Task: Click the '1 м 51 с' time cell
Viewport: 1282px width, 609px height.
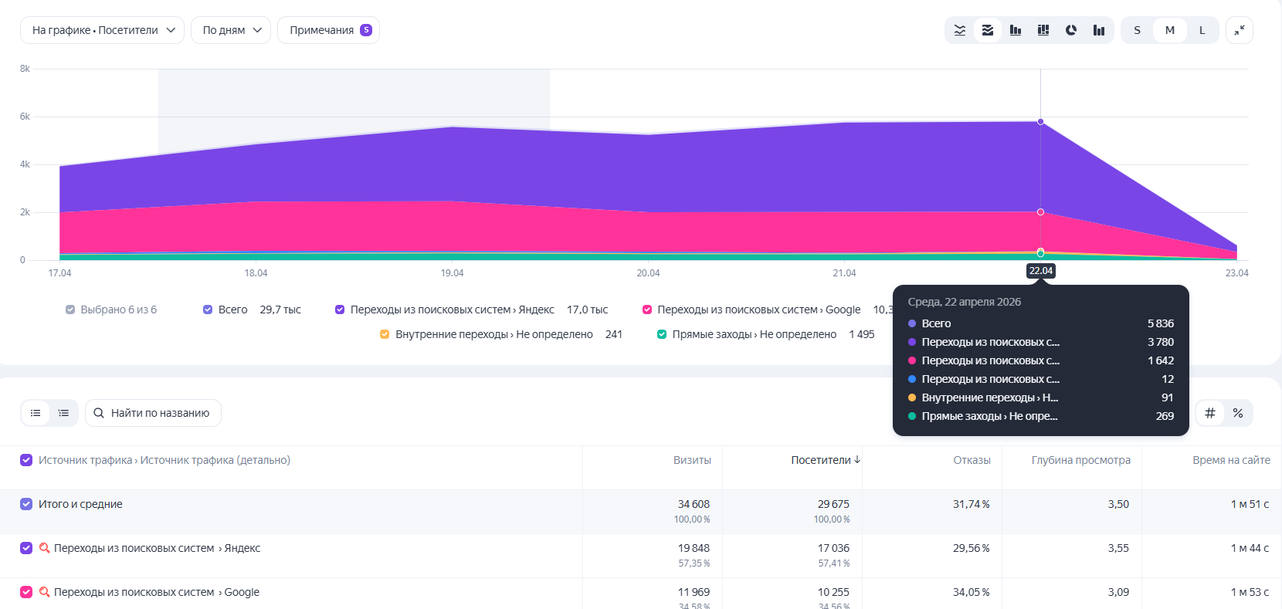Action: tap(1250, 504)
